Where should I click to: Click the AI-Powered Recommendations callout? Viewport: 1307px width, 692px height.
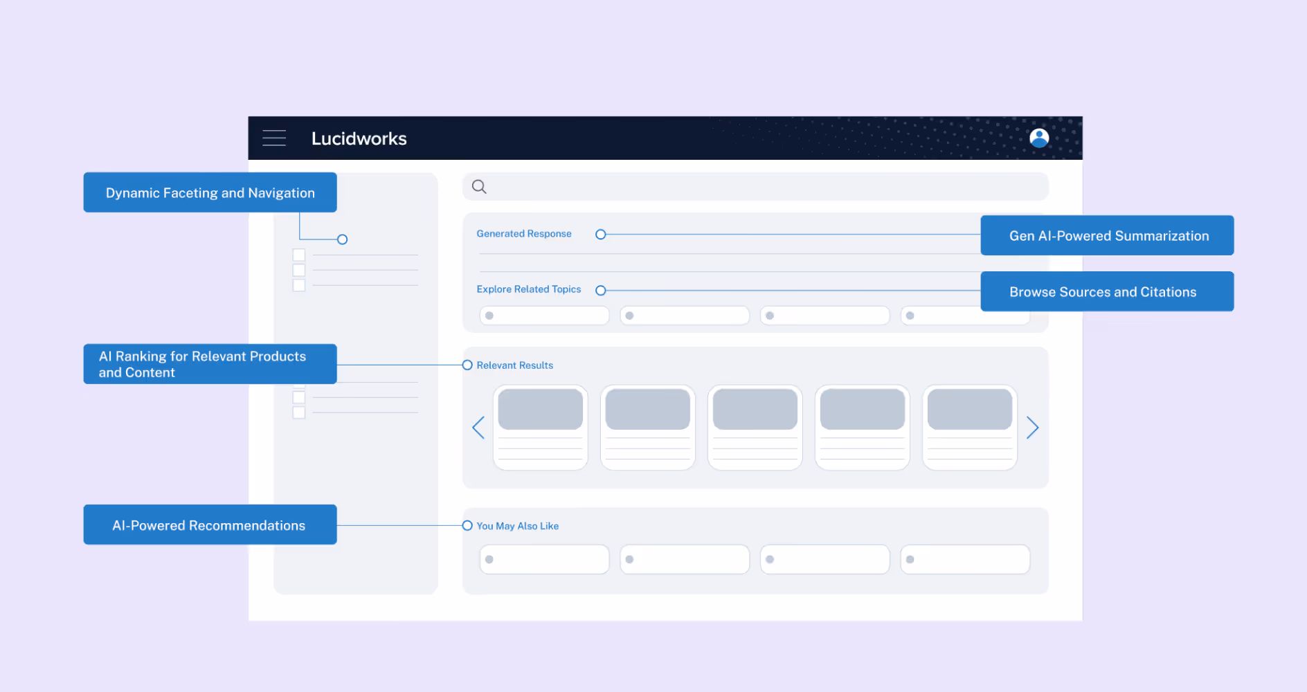pyautogui.click(x=209, y=525)
